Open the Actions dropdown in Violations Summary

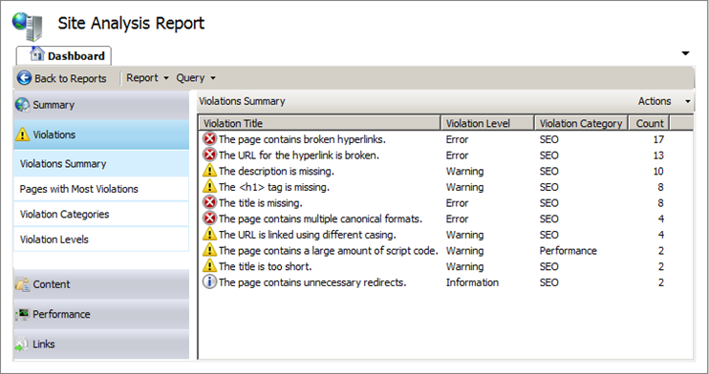click(664, 101)
